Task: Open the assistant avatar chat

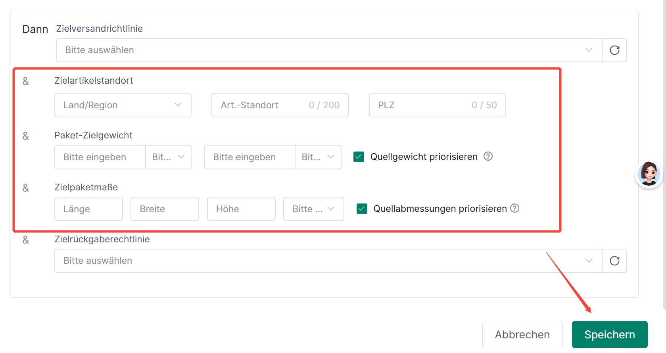Action: 649,174
